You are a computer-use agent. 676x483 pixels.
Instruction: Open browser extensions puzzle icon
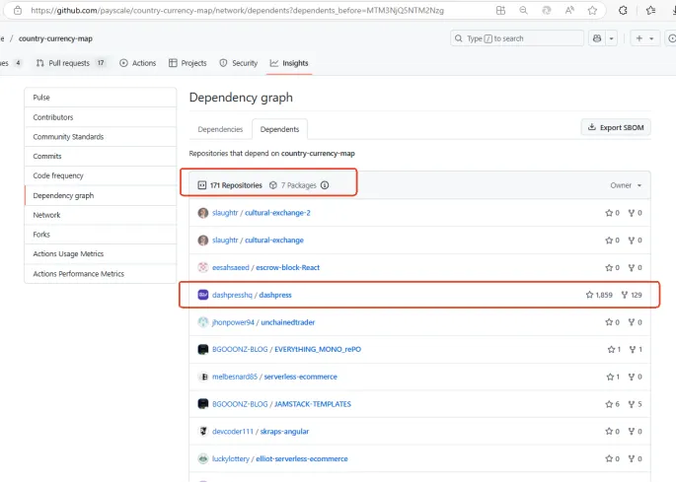click(x=623, y=10)
